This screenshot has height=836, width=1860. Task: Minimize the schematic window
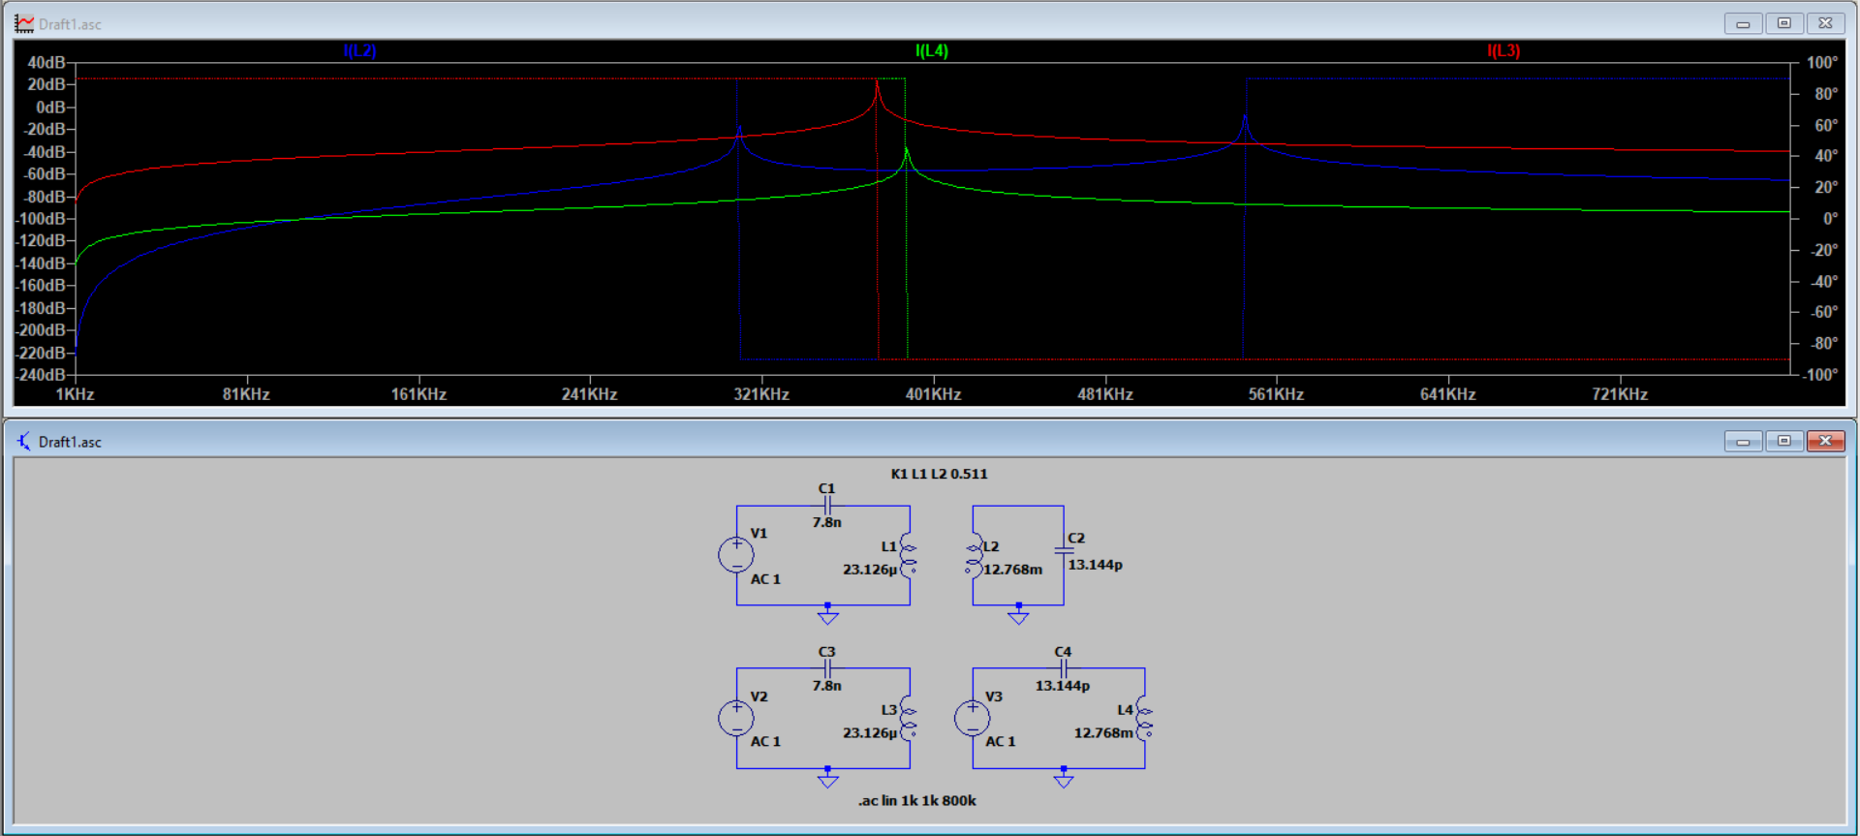tap(1743, 442)
